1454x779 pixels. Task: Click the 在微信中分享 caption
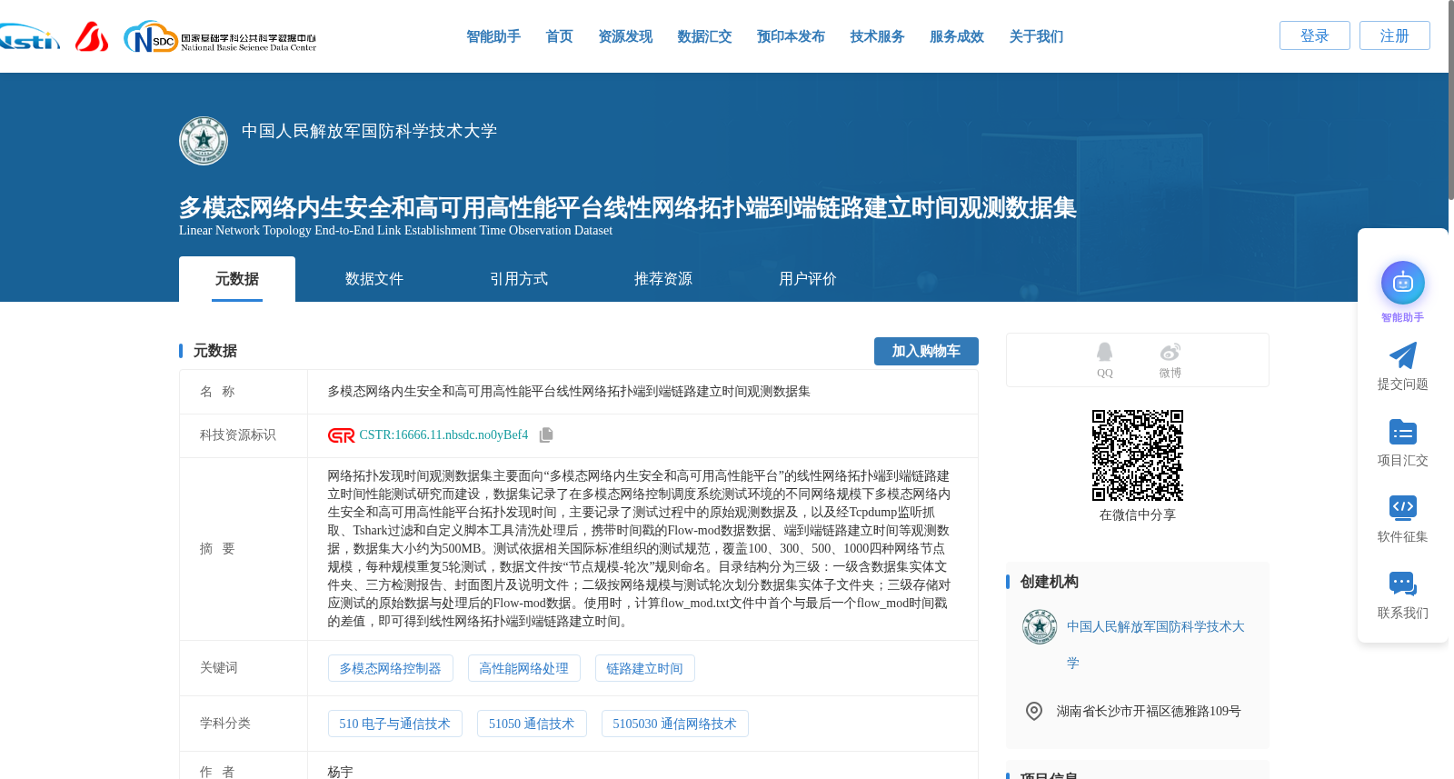coord(1138,514)
